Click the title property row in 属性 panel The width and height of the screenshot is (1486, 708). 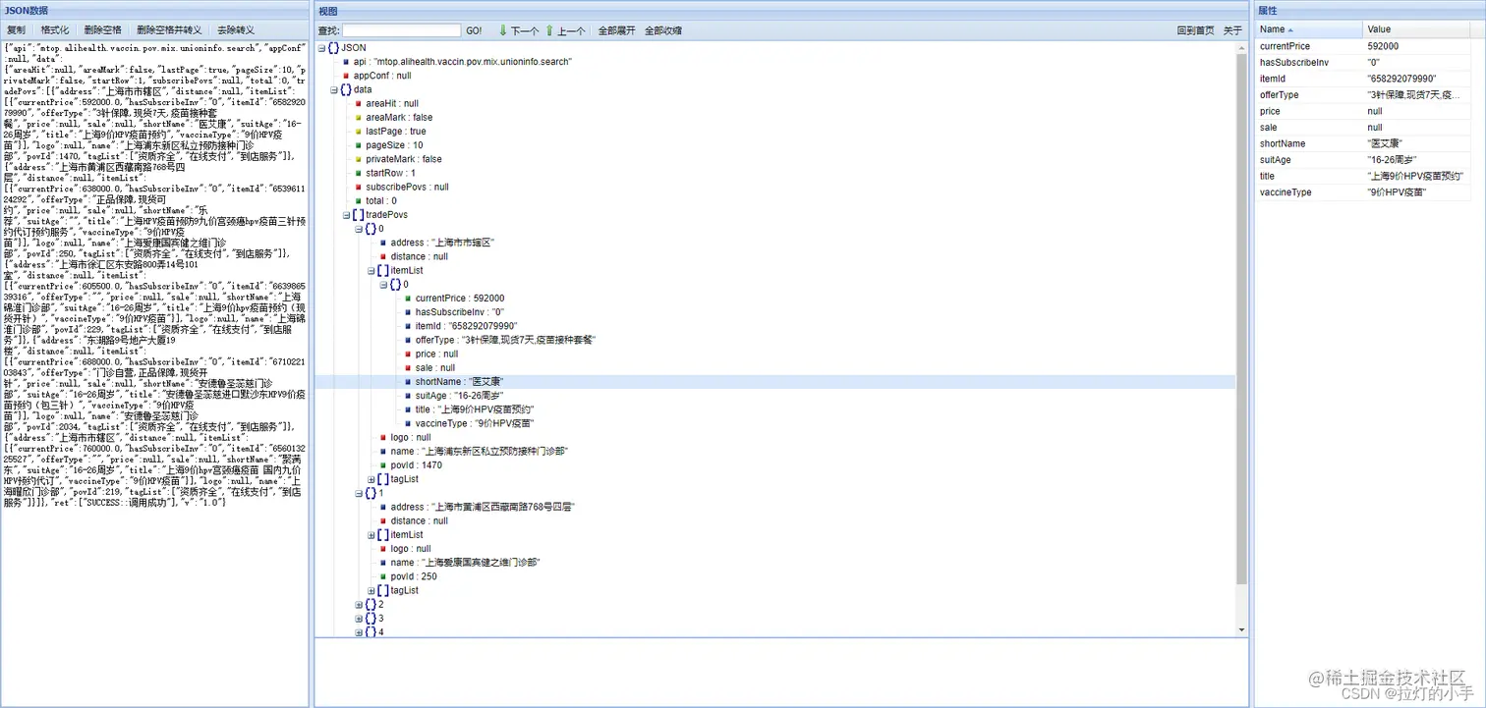pos(1363,176)
